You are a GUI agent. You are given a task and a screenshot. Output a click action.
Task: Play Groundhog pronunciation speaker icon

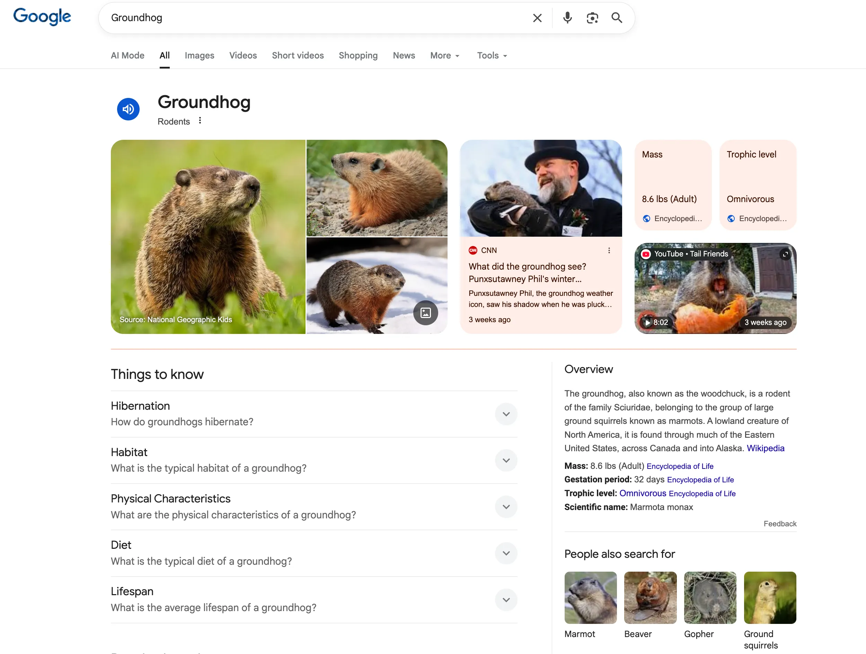(x=129, y=109)
